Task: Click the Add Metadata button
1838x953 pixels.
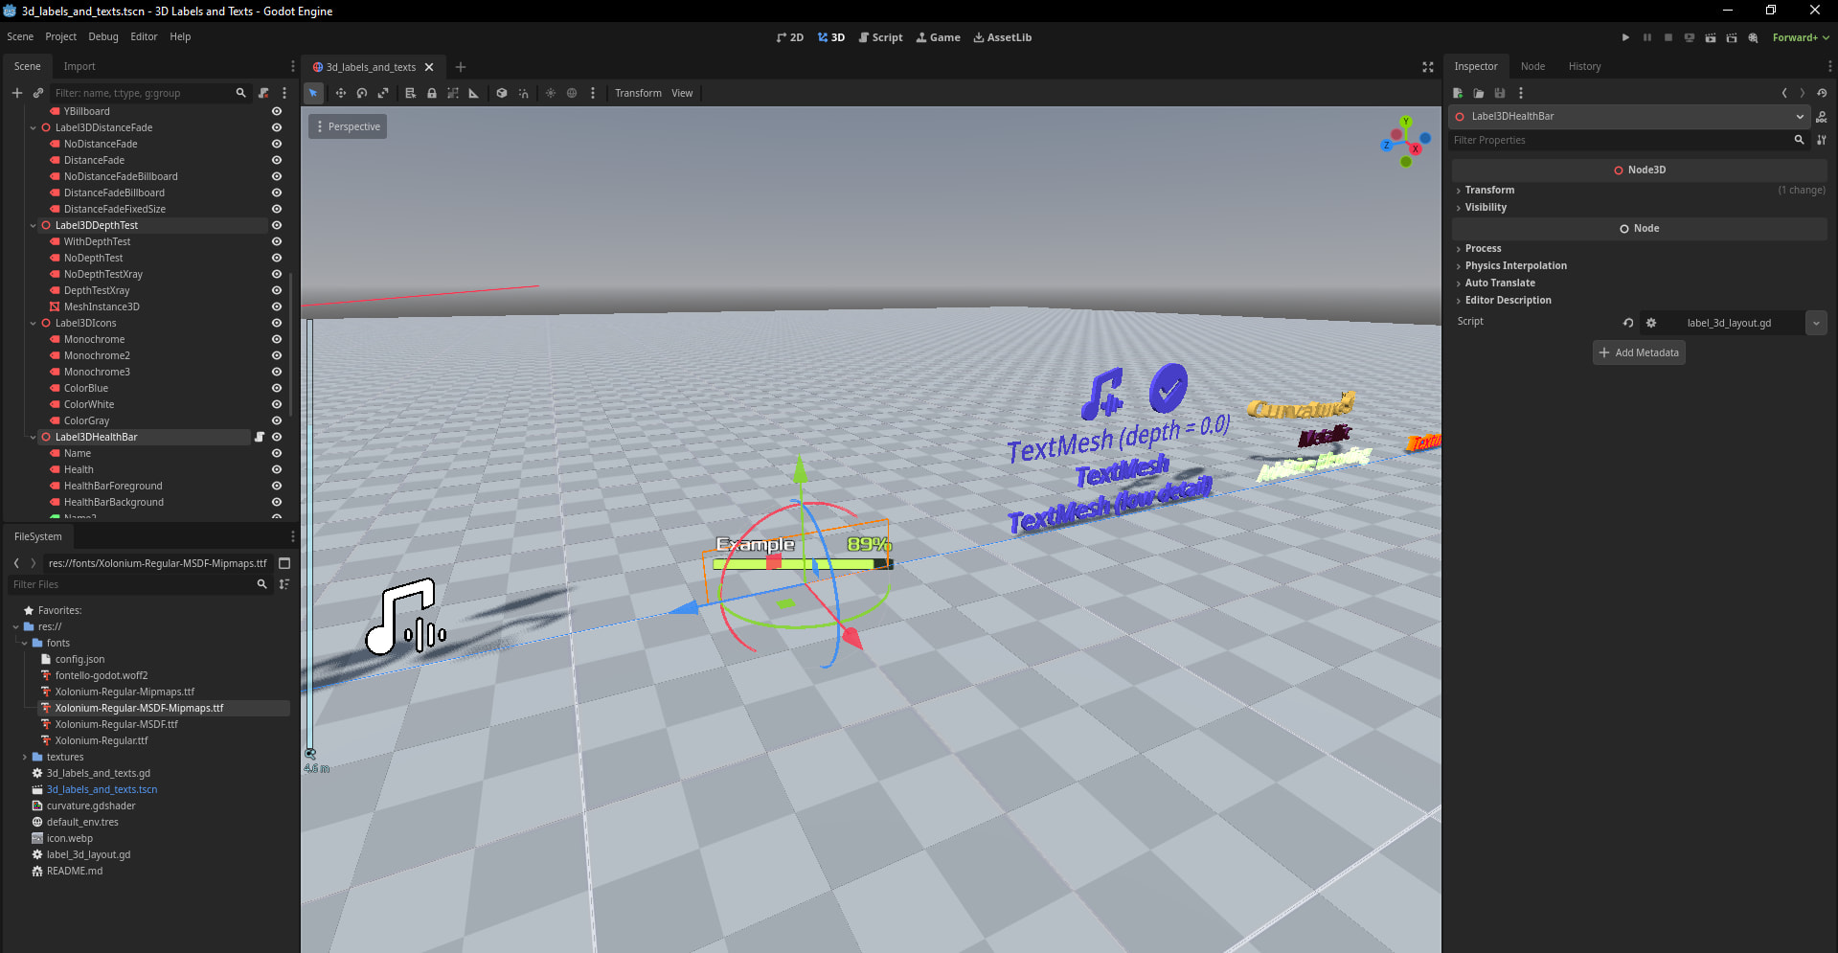Action: point(1639,352)
